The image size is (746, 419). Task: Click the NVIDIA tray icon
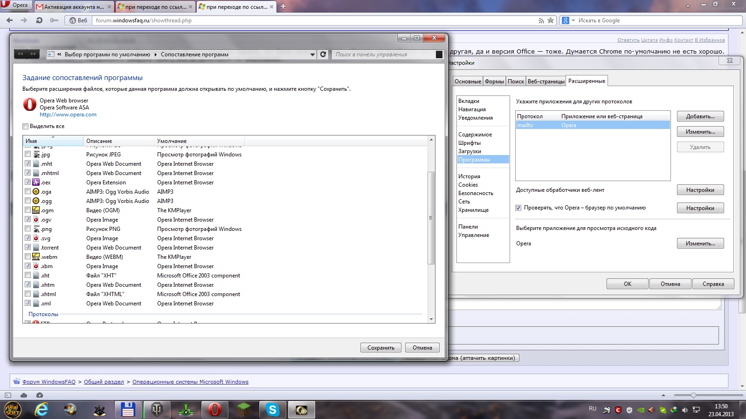pos(641,410)
